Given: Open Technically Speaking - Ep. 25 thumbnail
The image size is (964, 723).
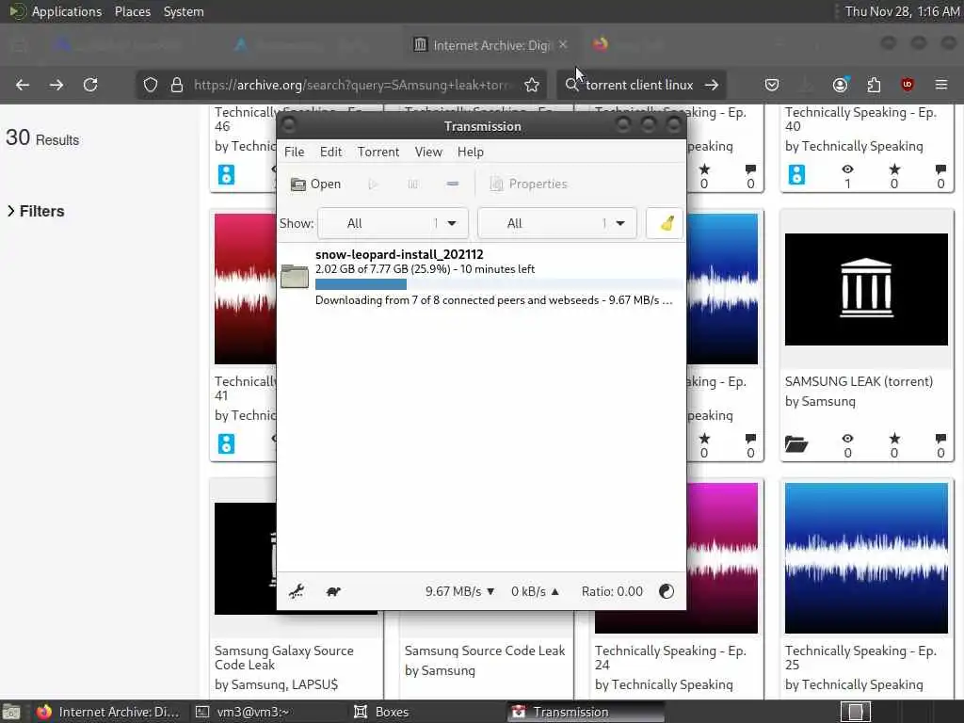Looking at the screenshot, I should (x=866, y=558).
